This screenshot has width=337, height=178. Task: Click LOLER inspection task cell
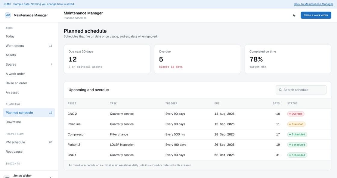(122, 145)
